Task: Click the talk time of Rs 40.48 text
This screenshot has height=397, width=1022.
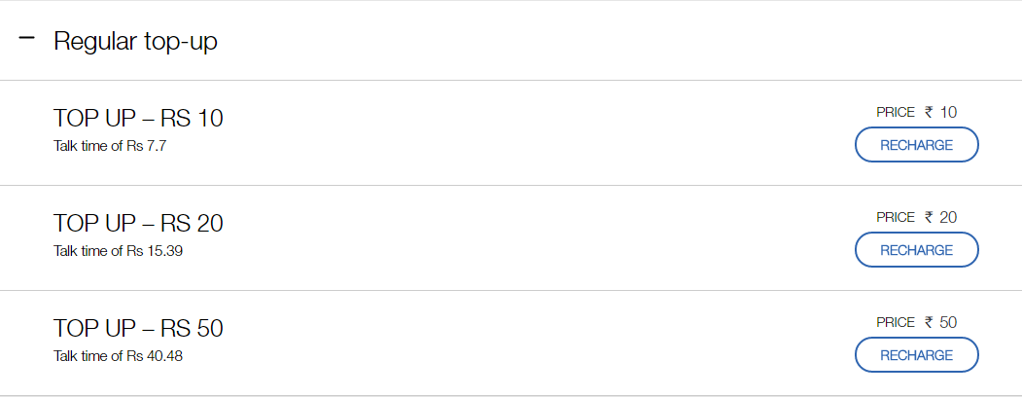Action: pyautogui.click(x=119, y=356)
